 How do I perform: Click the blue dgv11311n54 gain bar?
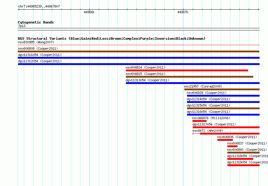[139, 58]
